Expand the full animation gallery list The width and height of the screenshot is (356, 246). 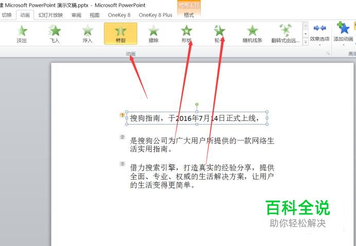[306, 42]
